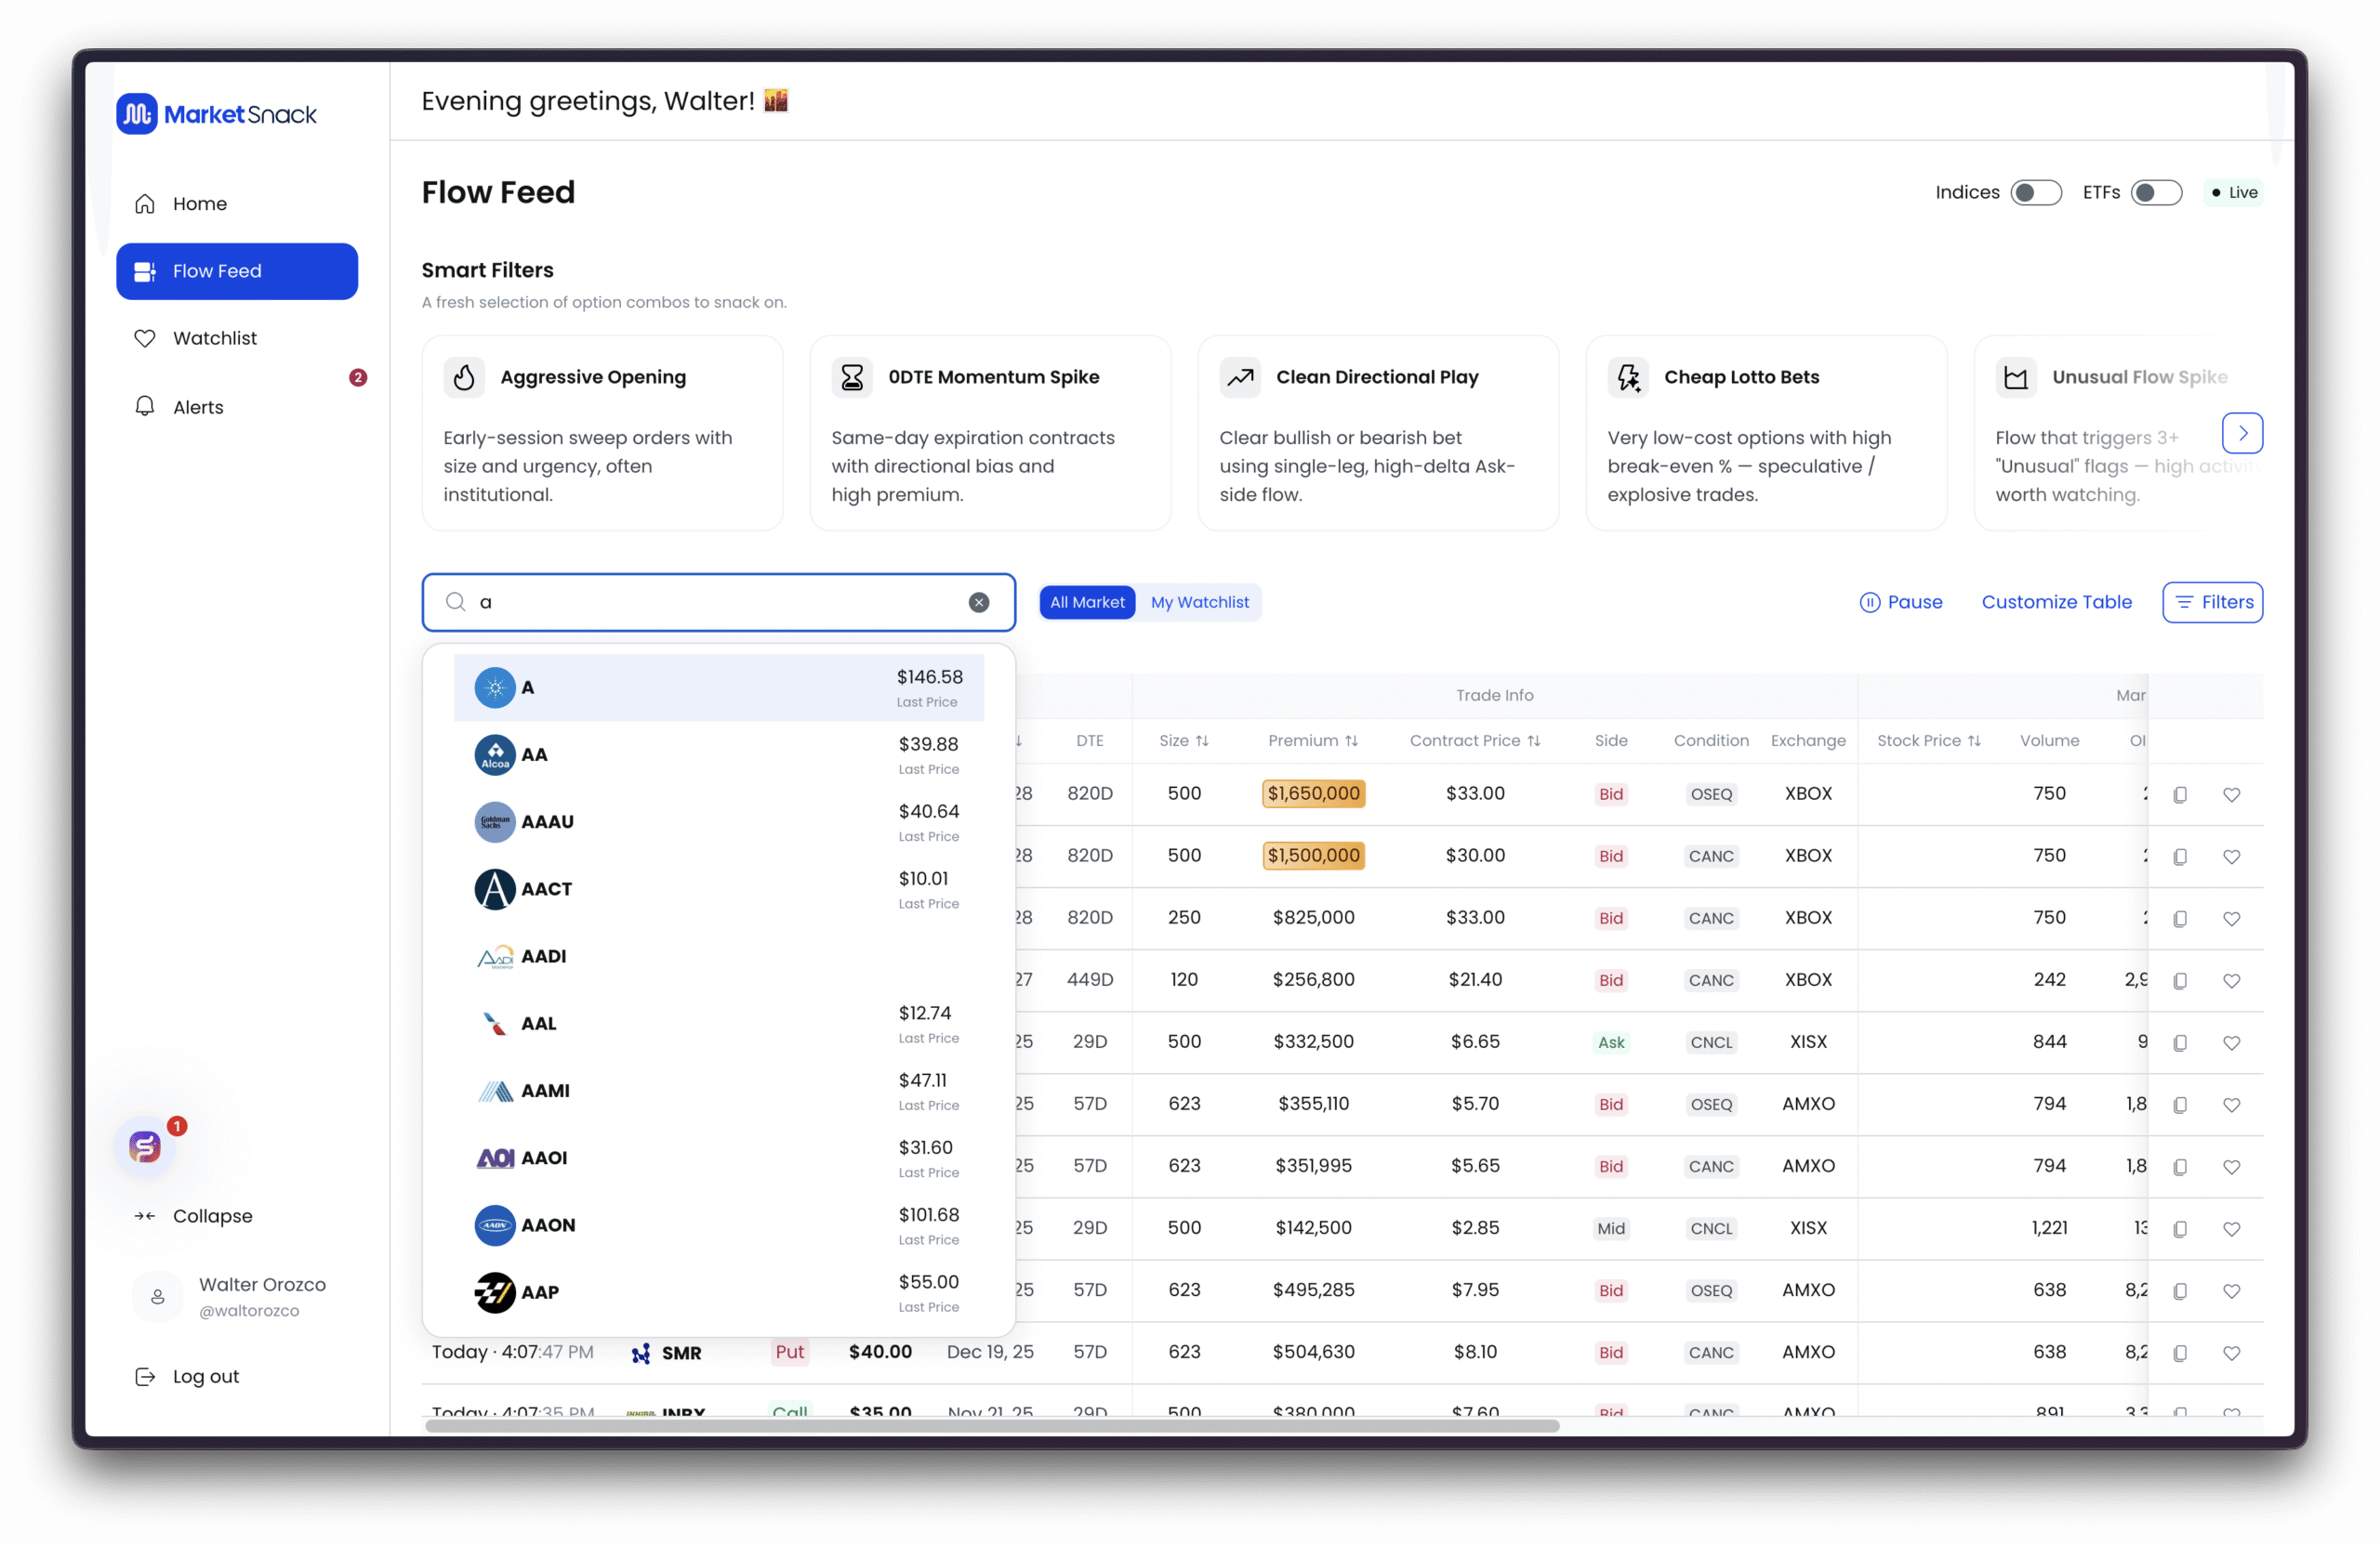Image resolution: width=2380 pixels, height=1545 pixels.
Task: Click the Log out icon
Action: tap(145, 1376)
